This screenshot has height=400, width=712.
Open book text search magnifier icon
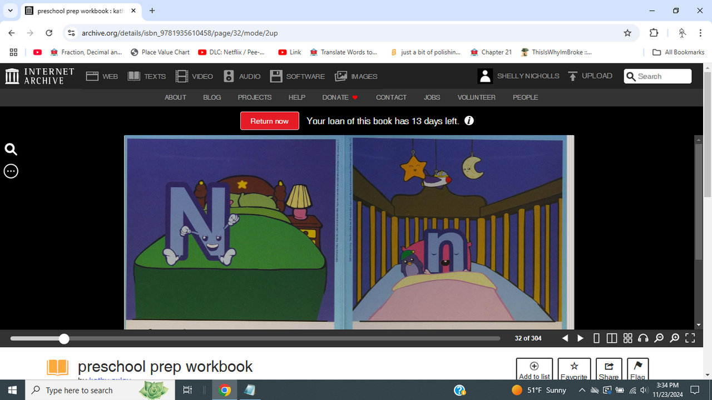pos(11,149)
